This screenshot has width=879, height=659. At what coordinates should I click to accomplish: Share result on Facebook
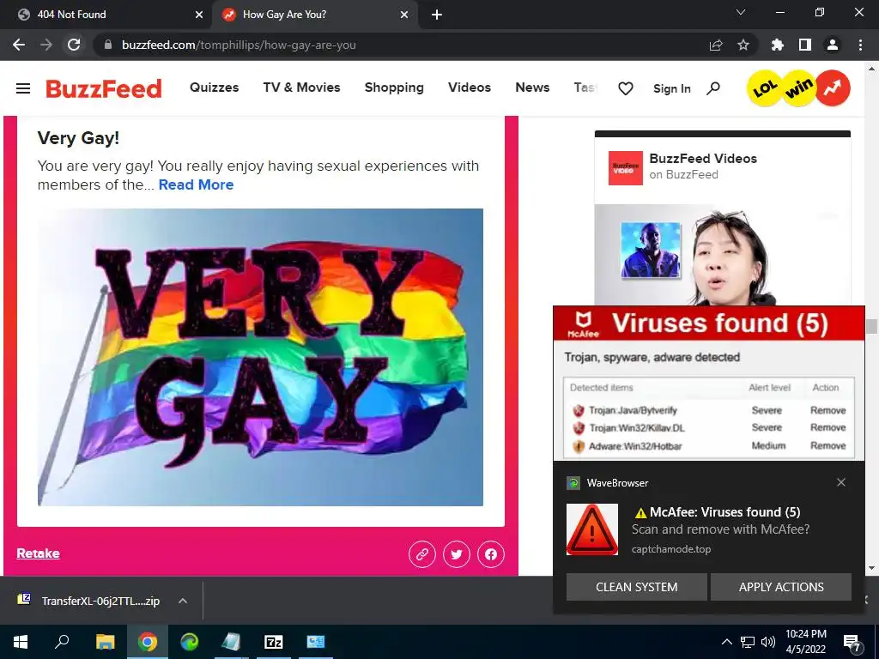490,554
